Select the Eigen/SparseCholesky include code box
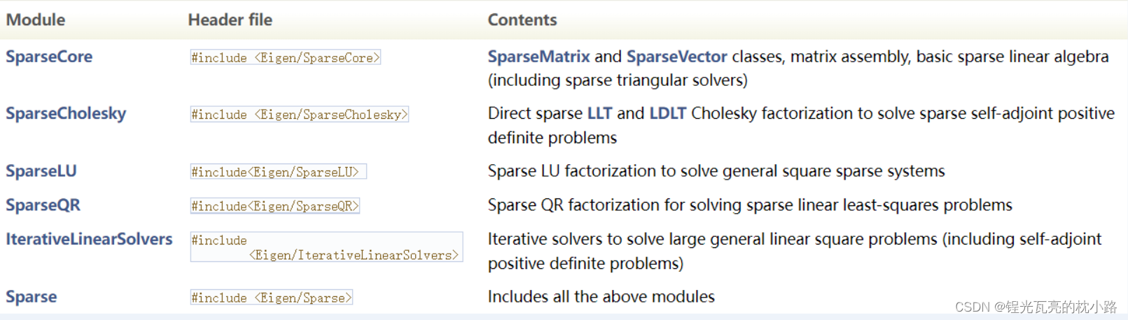 300,114
